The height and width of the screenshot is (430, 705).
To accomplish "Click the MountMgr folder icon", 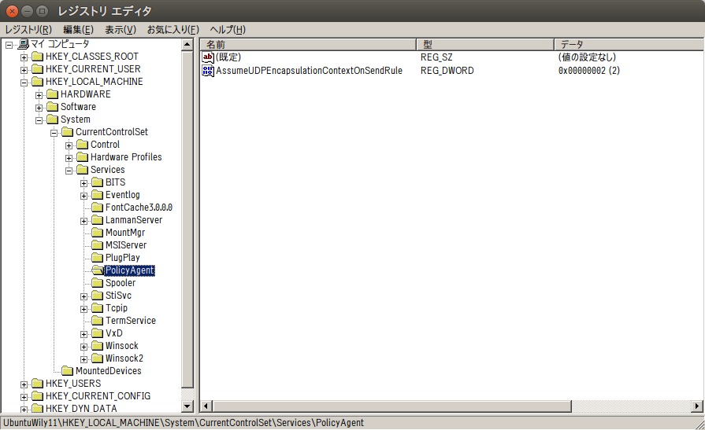I will point(98,233).
